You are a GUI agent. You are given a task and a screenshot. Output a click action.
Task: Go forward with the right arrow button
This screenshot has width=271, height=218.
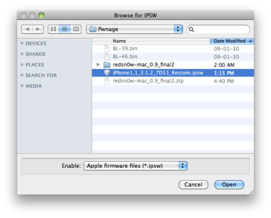click(x=38, y=29)
